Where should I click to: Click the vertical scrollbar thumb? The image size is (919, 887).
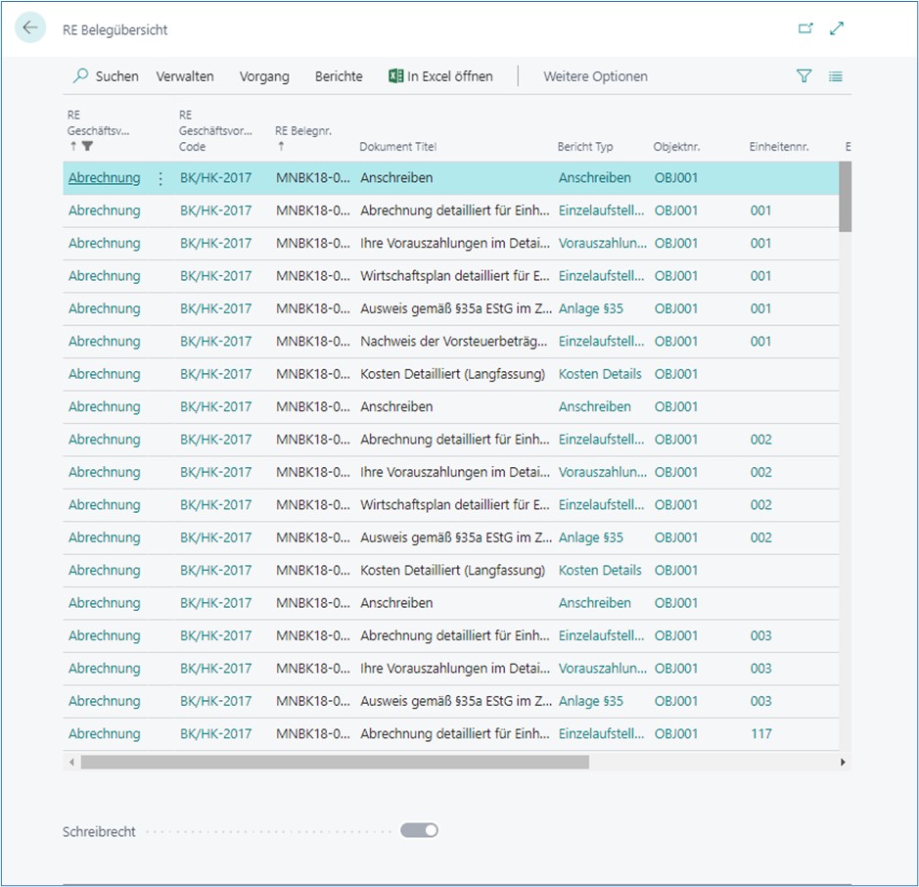(846, 196)
